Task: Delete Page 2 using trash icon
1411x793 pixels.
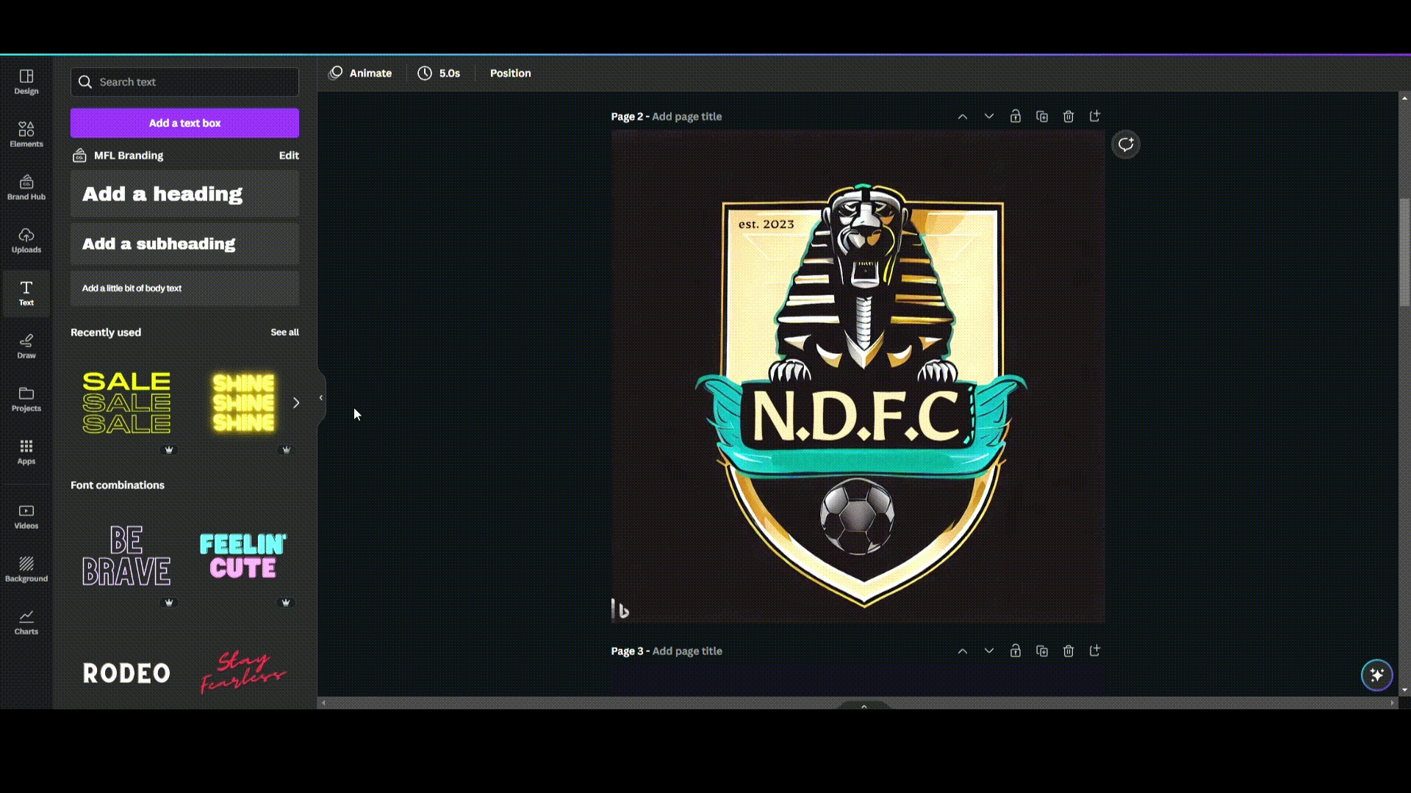Action: (x=1069, y=117)
